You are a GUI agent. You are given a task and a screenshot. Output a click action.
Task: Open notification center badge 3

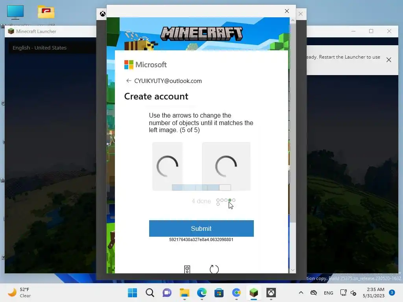pos(392,293)
